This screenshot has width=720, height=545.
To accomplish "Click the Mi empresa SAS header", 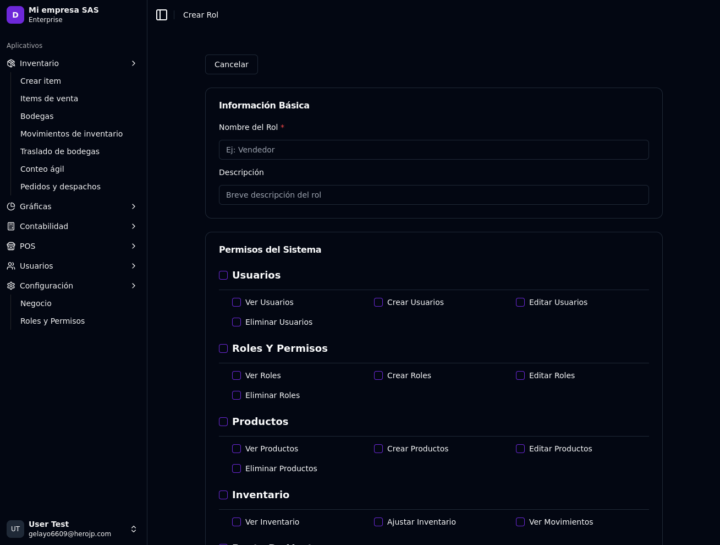I will [x=64, y=10].
